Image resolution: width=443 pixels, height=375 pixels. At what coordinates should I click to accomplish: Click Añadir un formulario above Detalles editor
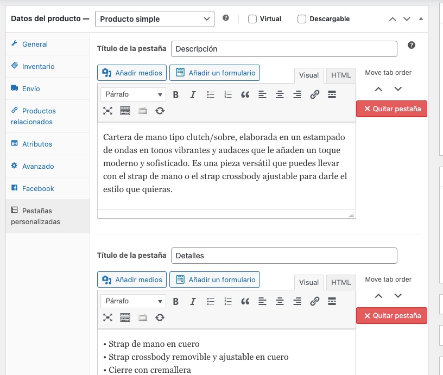click(x=215, y=279)
